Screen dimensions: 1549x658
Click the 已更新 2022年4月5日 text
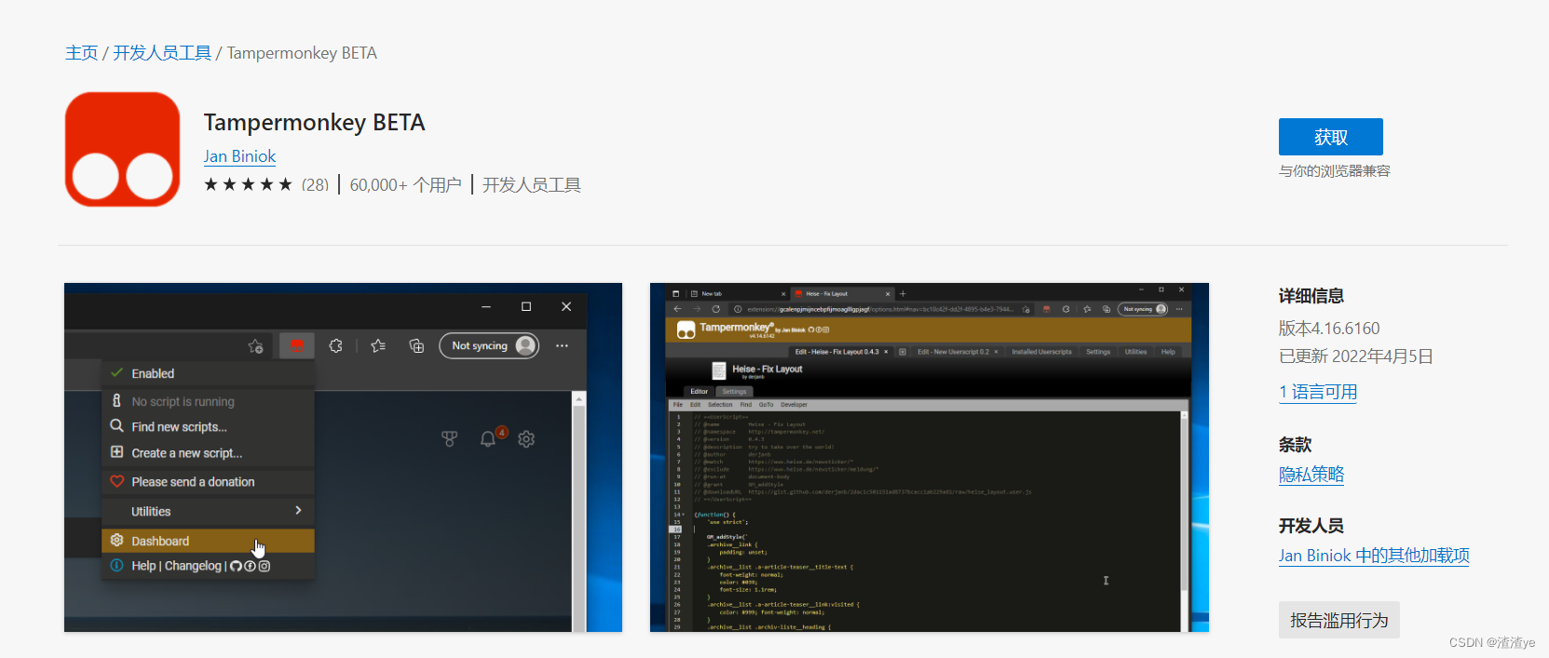coord(1356,356)
